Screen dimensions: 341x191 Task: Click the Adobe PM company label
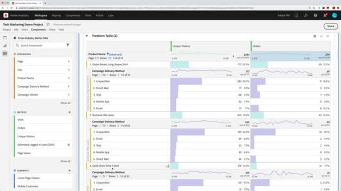[284, 15]
